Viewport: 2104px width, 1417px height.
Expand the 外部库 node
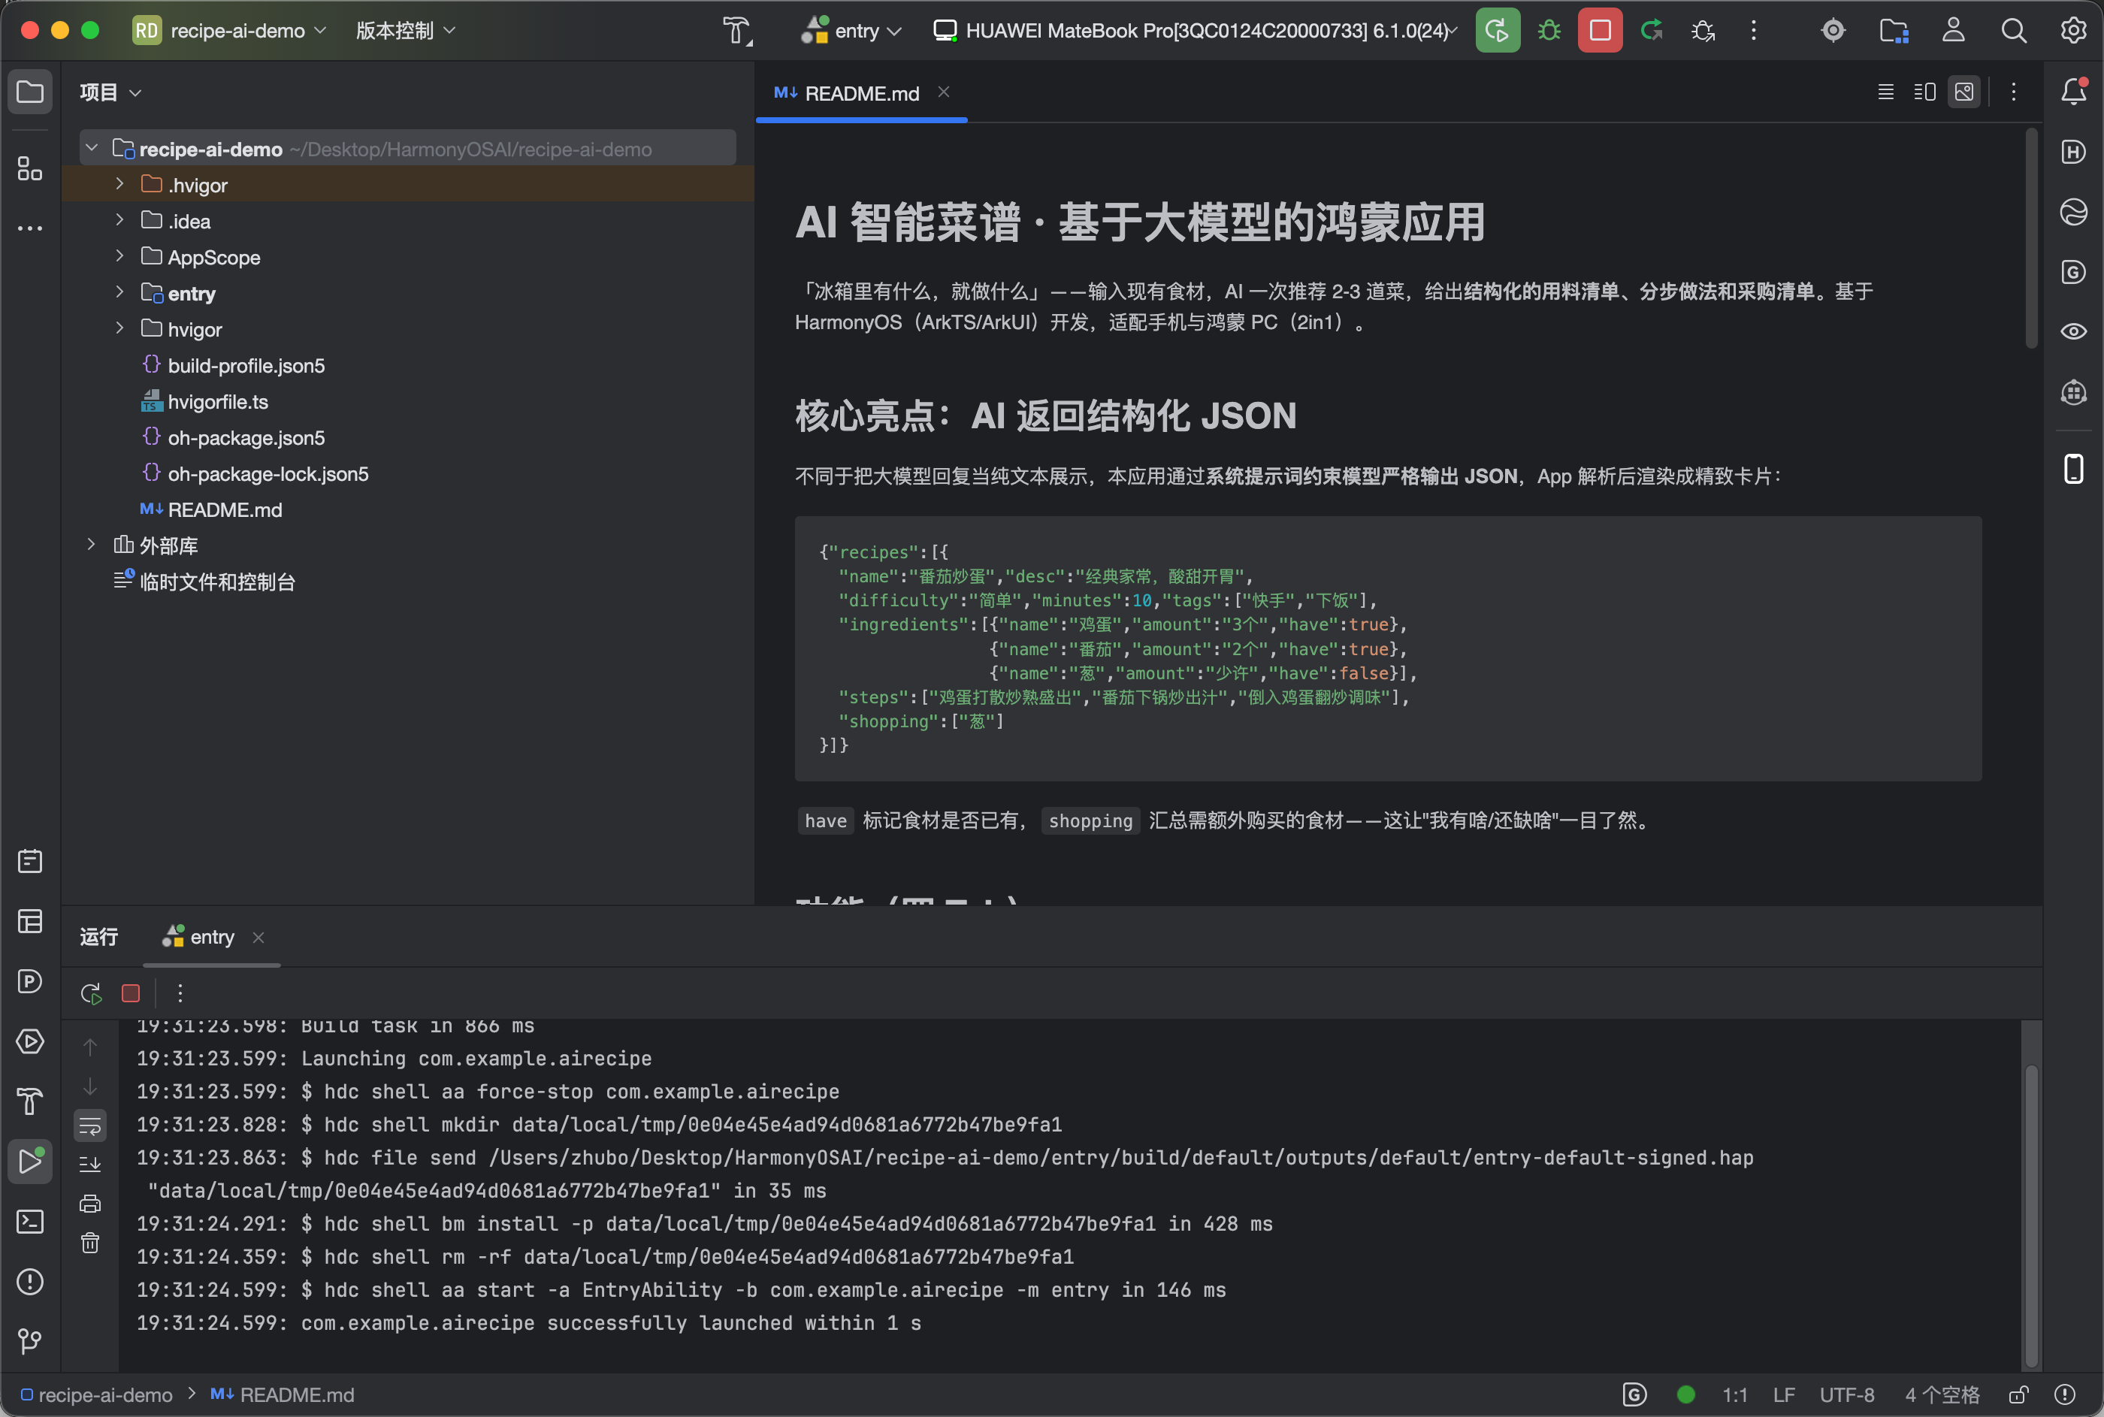91,544
